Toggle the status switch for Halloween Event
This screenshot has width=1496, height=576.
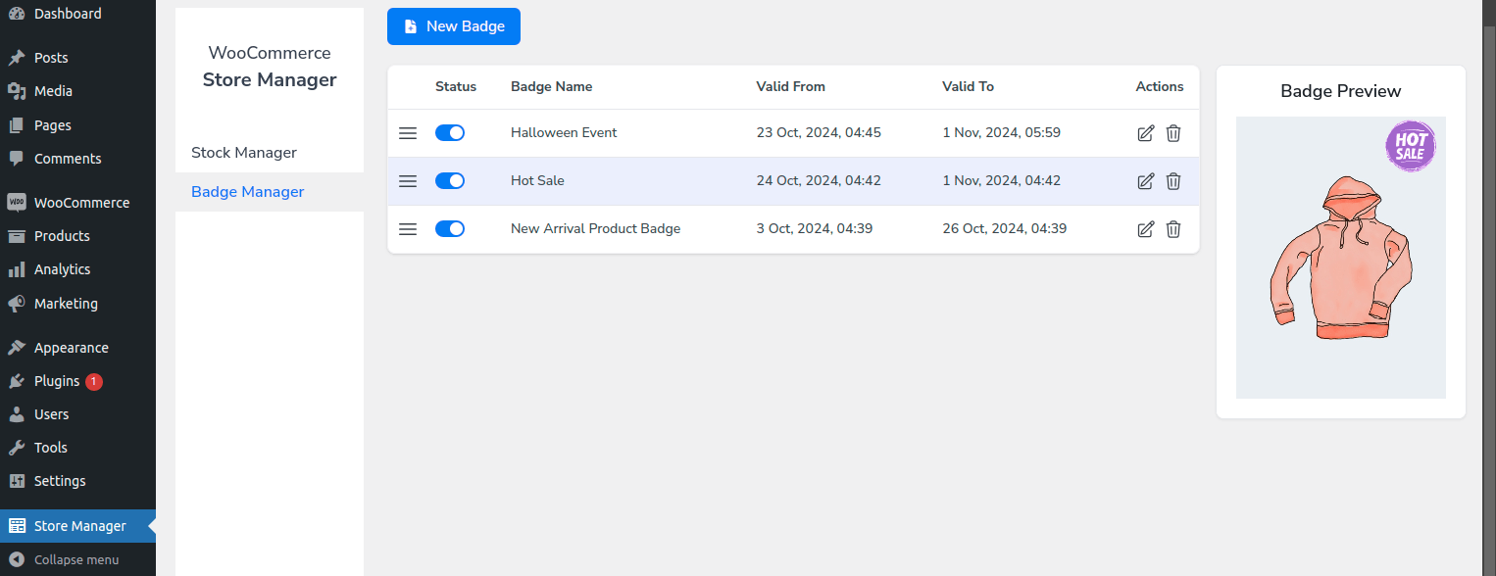pyautogui.click(x=450, y=132)
